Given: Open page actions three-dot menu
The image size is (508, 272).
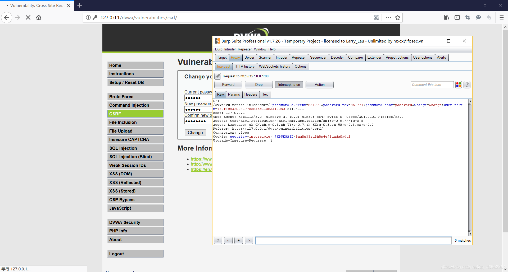Looking at the screenshot, I should pyautogui.click(x=388, y=18).
